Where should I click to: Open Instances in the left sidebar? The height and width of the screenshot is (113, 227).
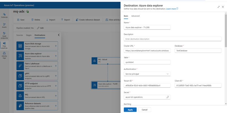[x=4, y=15]
